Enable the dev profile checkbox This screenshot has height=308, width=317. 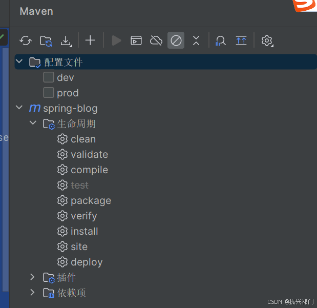coord(49,77)
